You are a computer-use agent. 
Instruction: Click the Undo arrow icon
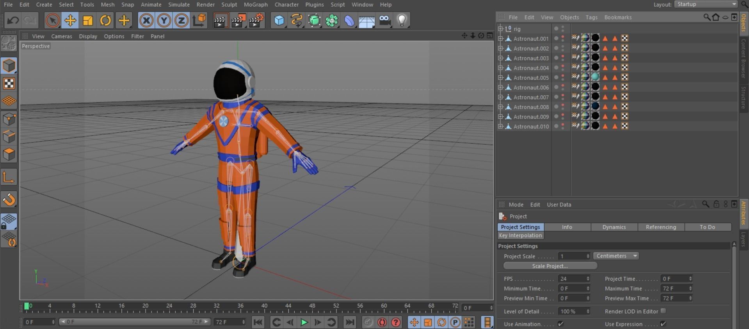[13, 20]
